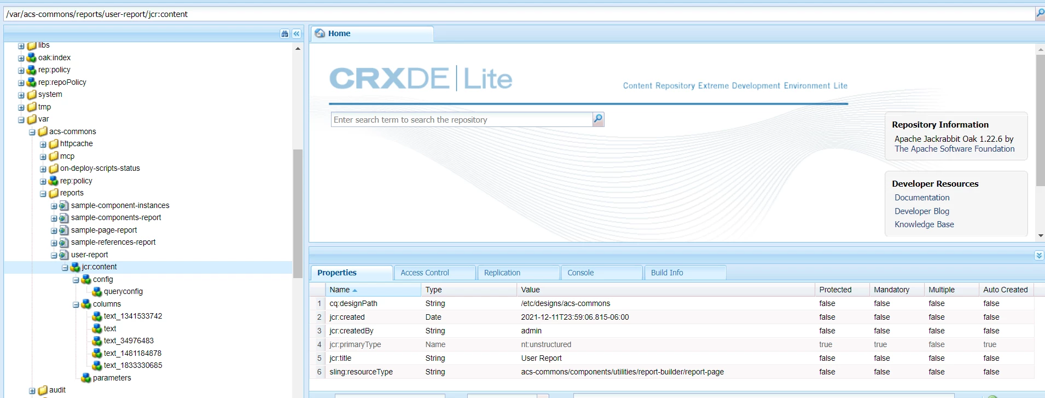This screenshot has height=398, width=1045.
Task: Expand the audit folder node
Action: [x=32, y=391]
